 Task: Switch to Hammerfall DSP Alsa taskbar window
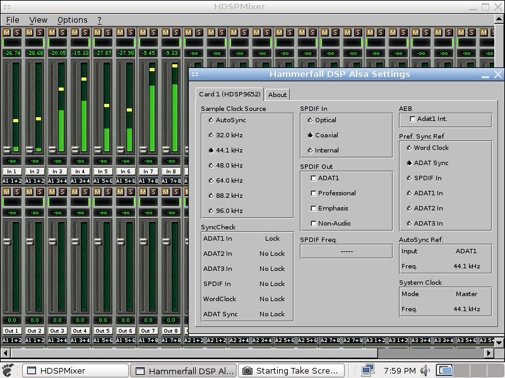point(184,370)
